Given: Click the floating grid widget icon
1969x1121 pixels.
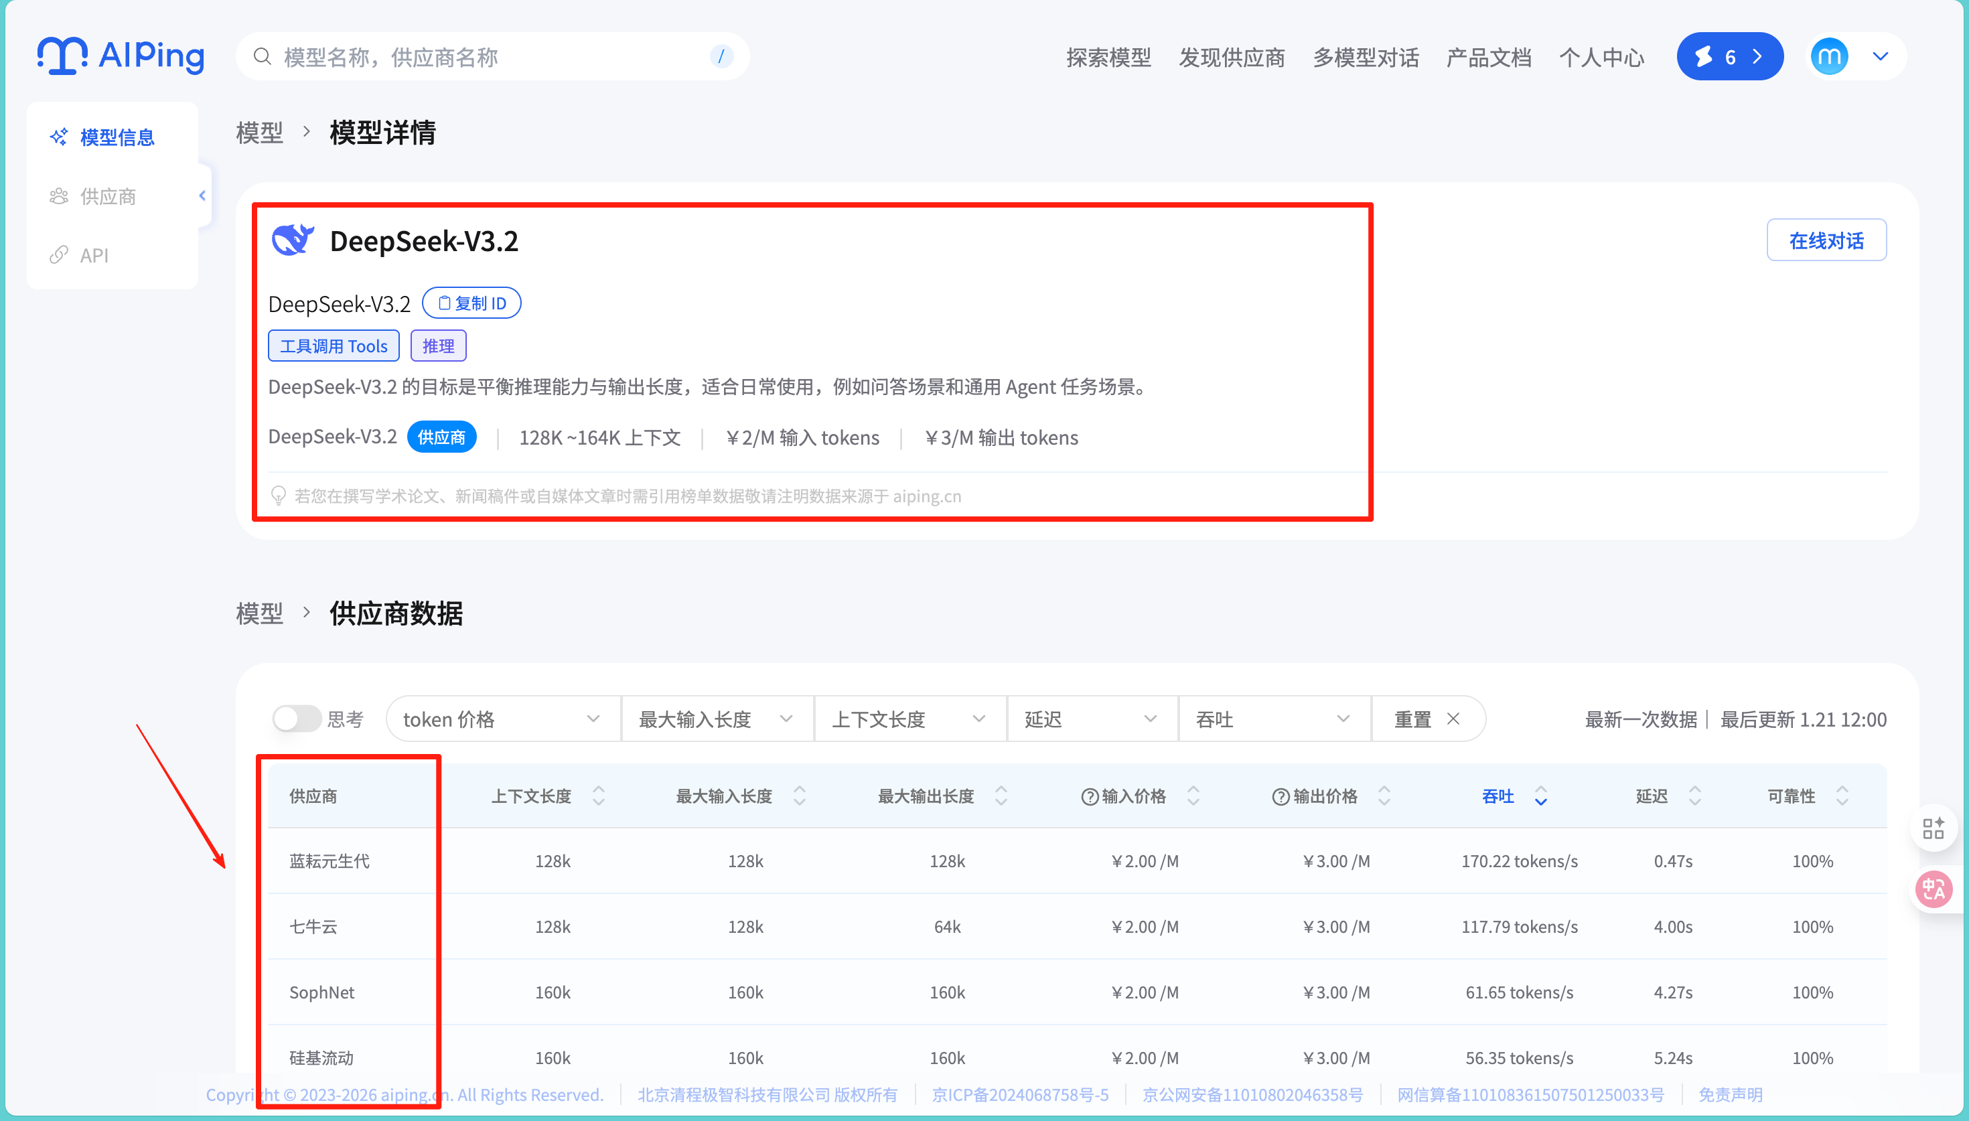Looking at the screenshot, I should 1934,828.
